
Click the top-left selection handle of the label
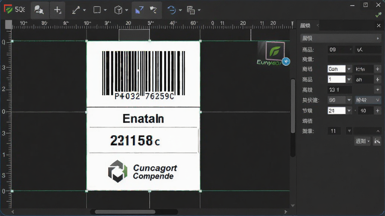click(86, 41)
